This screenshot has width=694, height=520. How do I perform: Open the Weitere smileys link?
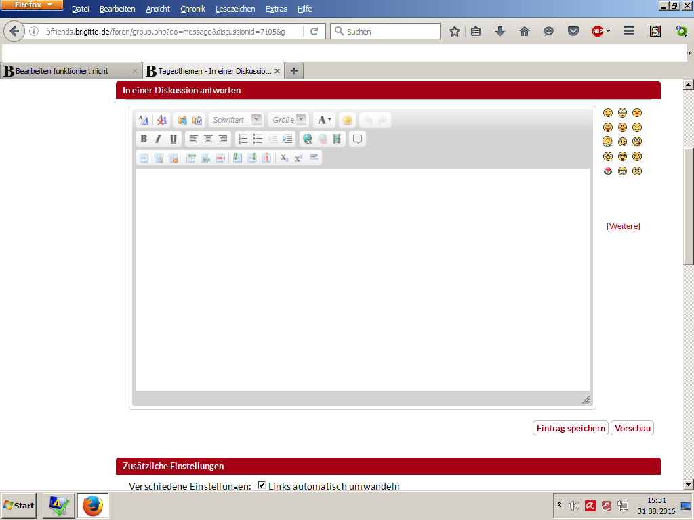coord(623,226)
